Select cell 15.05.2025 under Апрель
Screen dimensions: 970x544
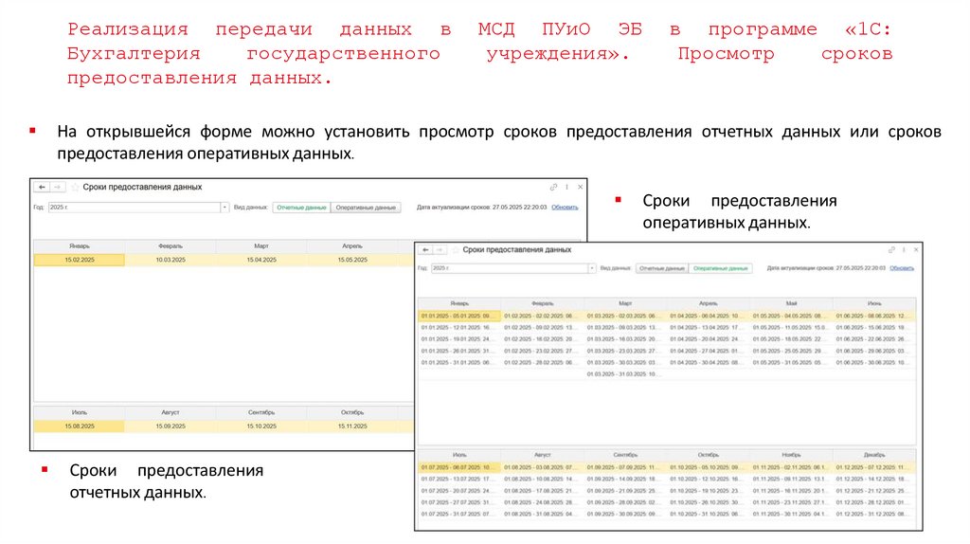coord(352,260)
